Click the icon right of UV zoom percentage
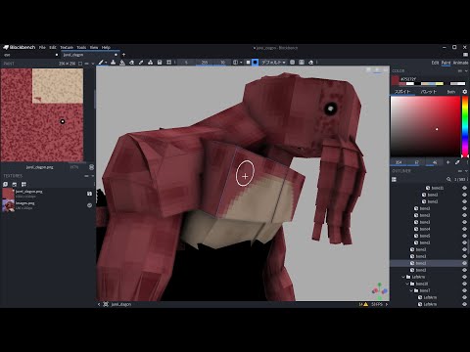470x352 pixels. click(x=91, y=167)
